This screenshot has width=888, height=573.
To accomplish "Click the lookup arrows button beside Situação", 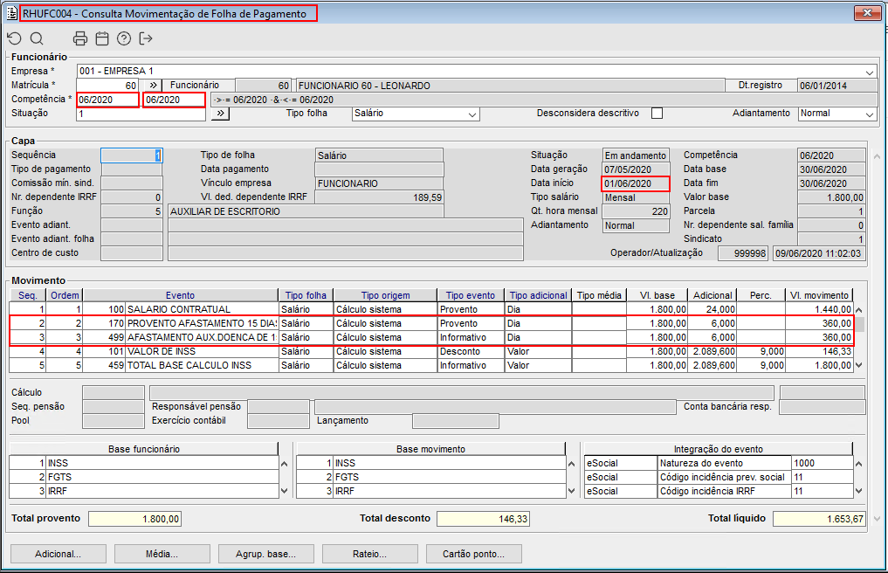I will click(x=220, y=114).
